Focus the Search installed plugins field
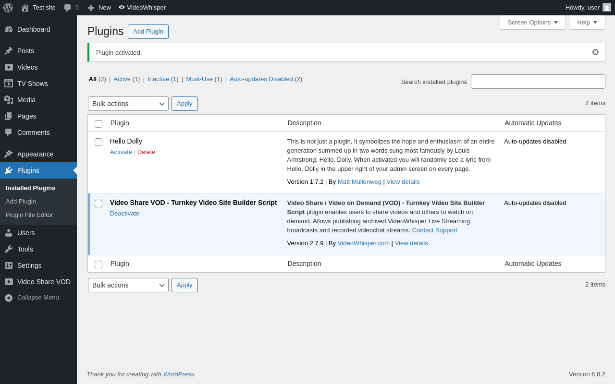The image size is (615, 384). click(x=538, y=82)
